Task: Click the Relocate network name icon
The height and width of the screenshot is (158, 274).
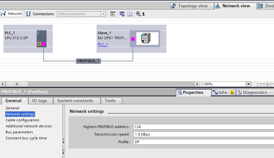Action: tap(113, 14)
